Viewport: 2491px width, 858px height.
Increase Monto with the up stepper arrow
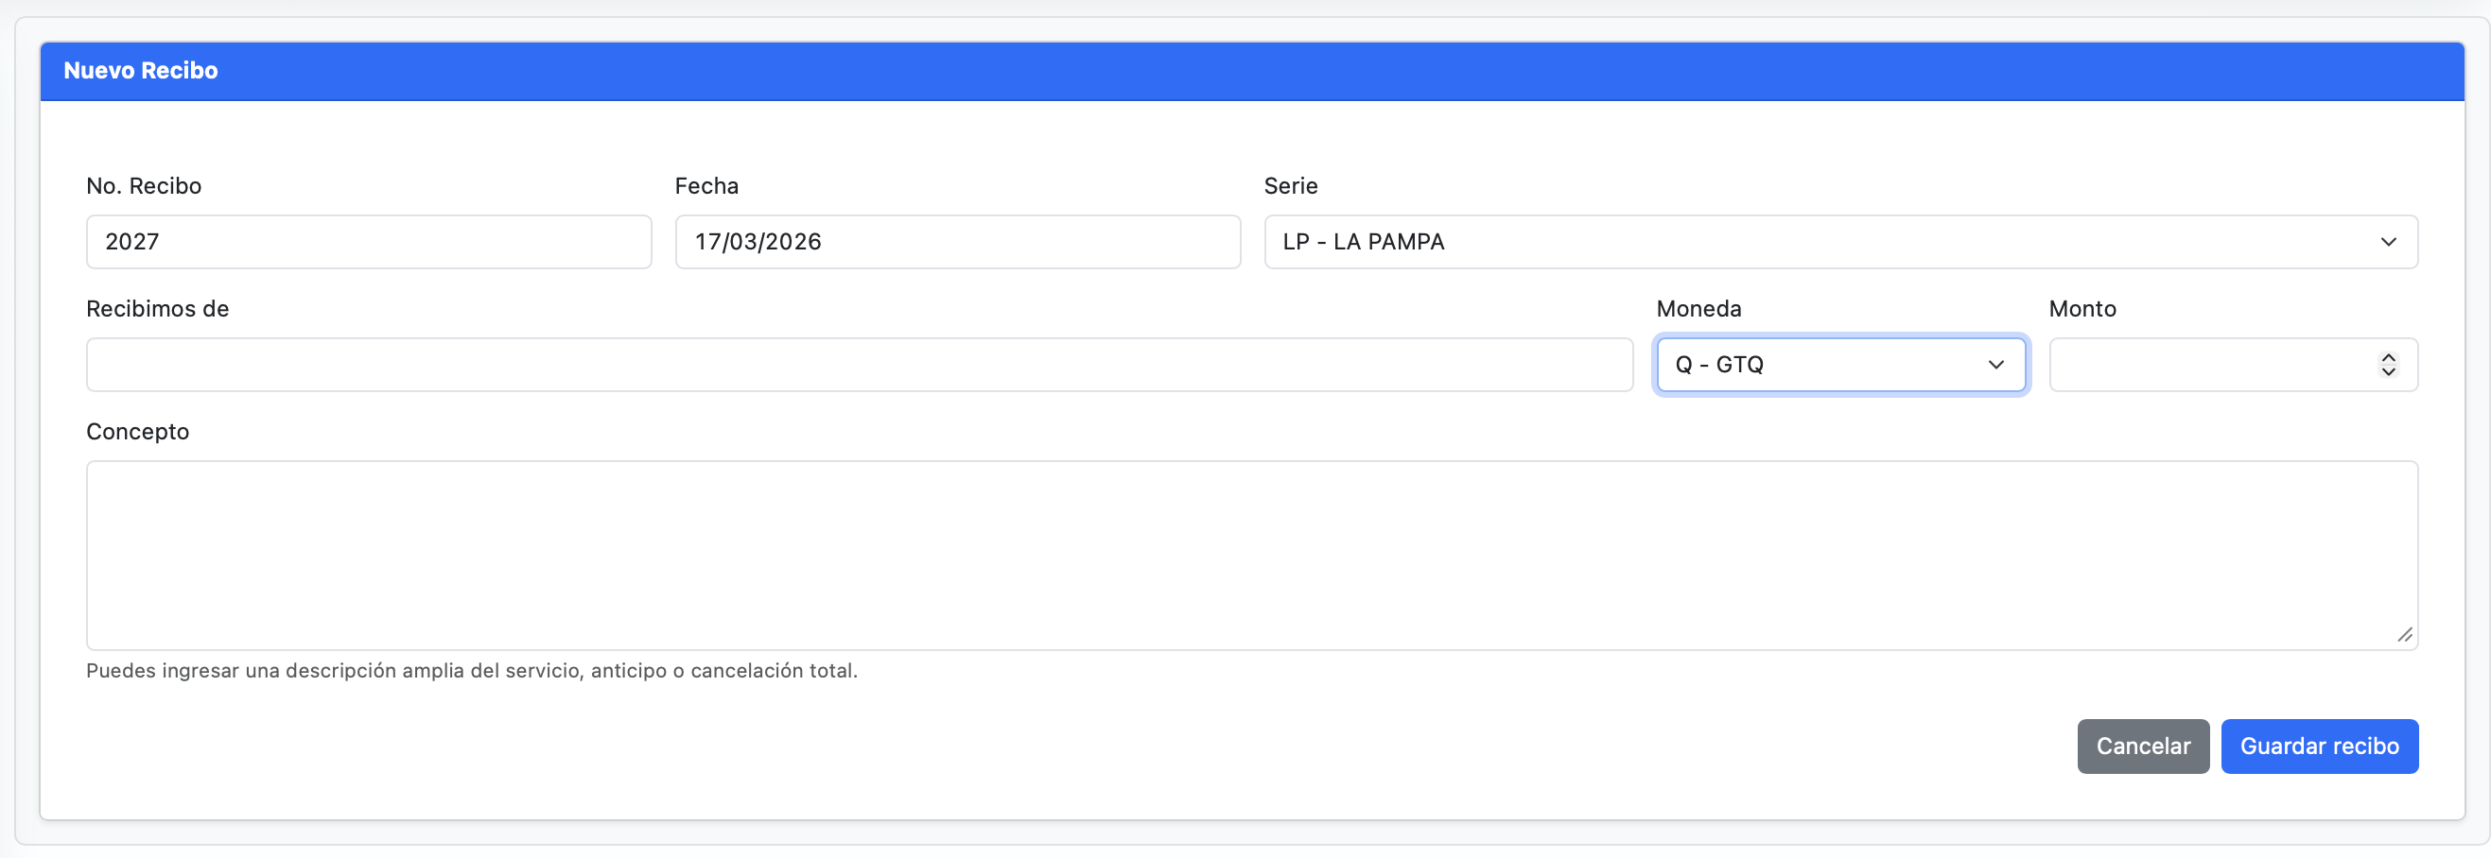coord(2389,357)
